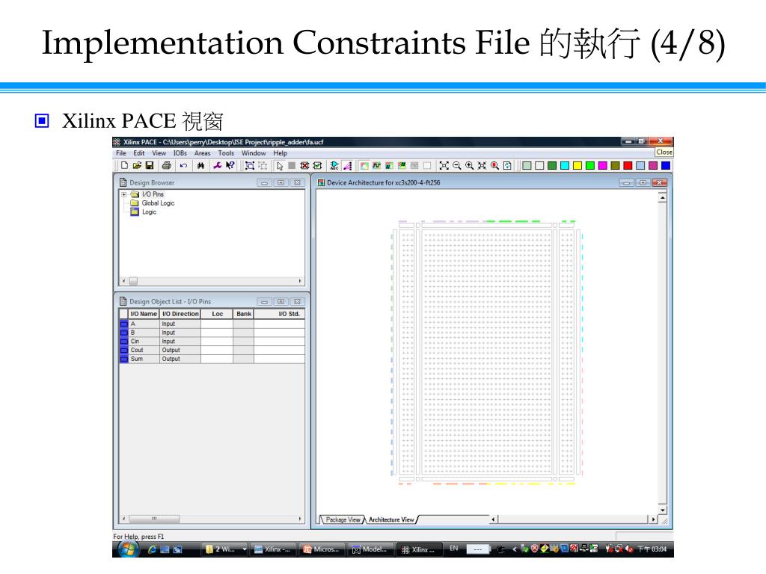Click the Open file toolbar icon
The width and height of the screenshot is (766, 574).
(138, 165)
